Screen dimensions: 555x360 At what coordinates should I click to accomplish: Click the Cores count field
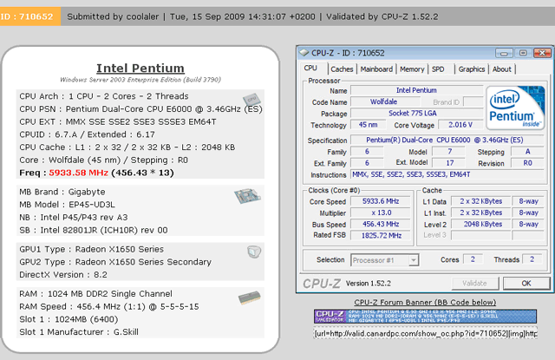click(473, 259)
